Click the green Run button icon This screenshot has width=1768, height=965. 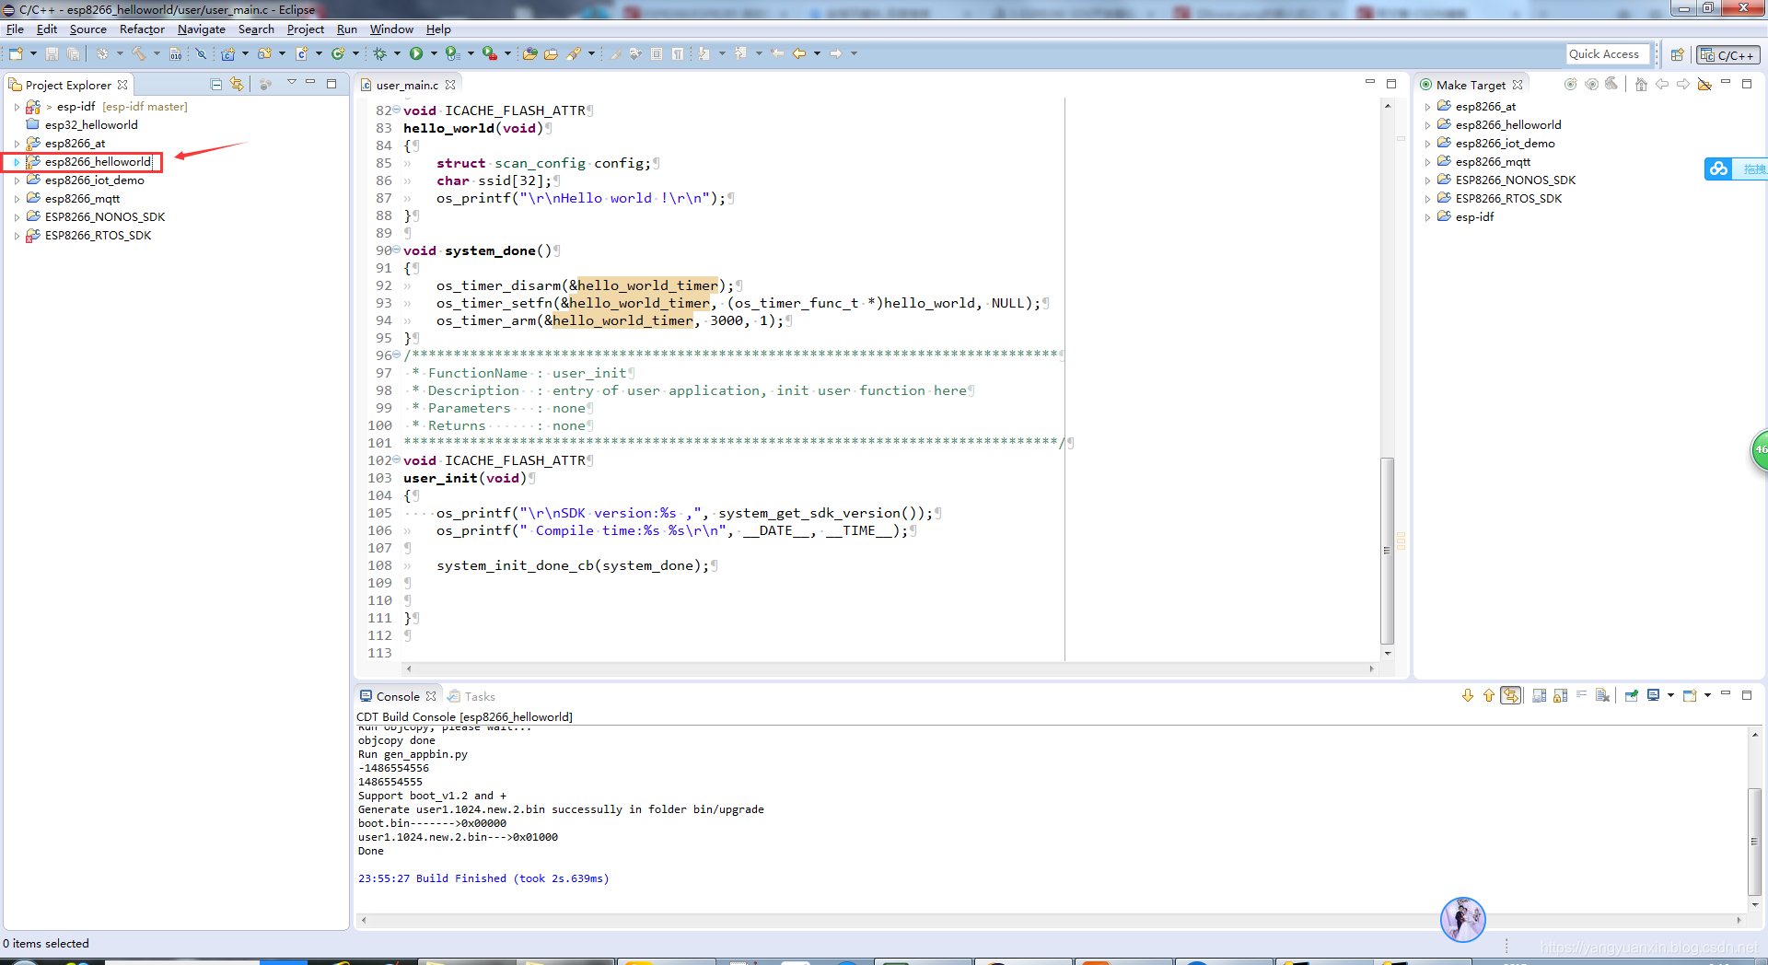(416, 53)
